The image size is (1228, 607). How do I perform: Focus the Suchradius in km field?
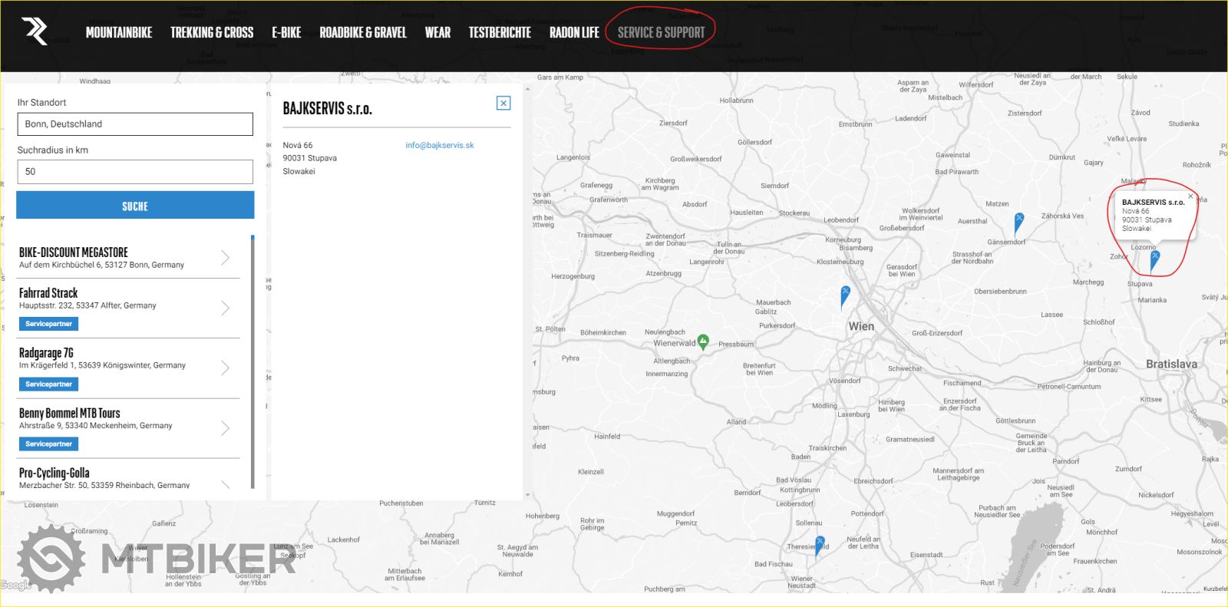click(135, 172)
